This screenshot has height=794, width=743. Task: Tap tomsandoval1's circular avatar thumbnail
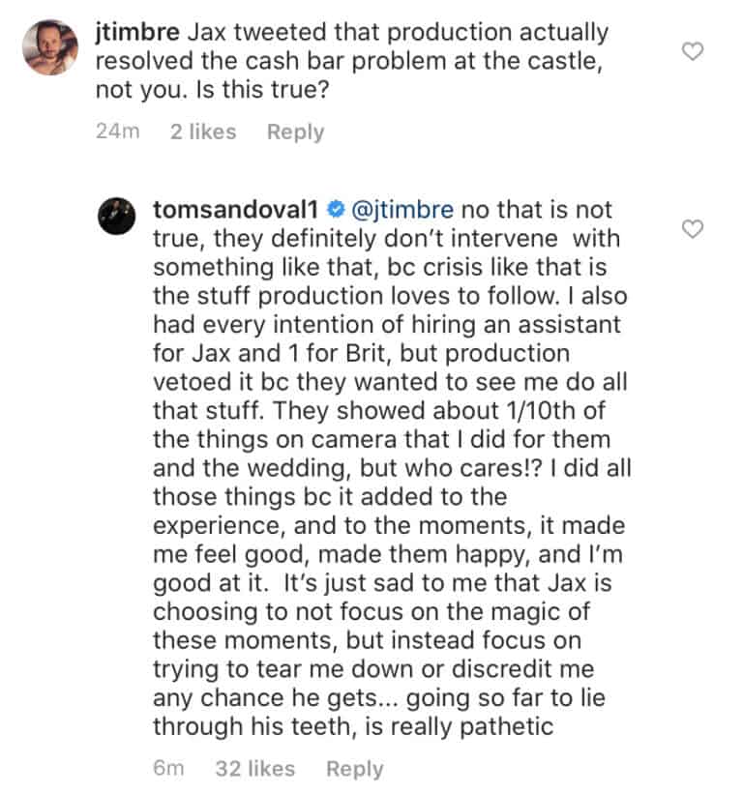[117, 217]
